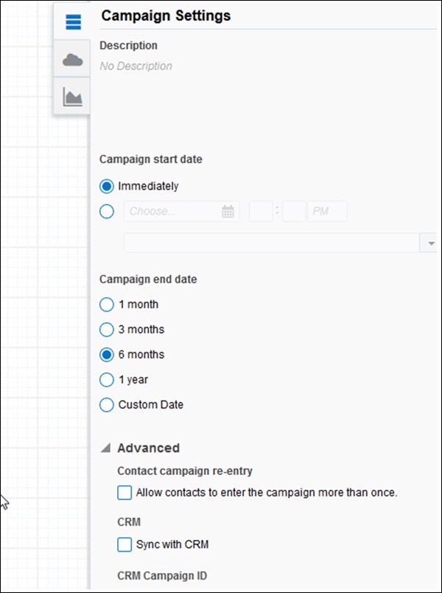Select the scheduled start date radio button
The width and height of the screenshot is (442, 593).
(107, 212)
